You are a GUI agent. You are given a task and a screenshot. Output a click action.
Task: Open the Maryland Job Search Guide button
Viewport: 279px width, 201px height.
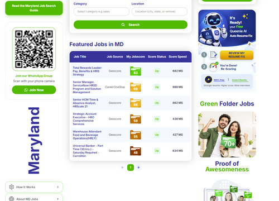34,8
